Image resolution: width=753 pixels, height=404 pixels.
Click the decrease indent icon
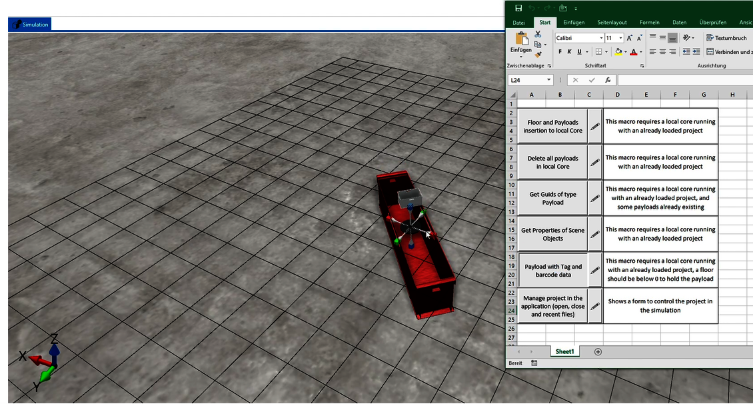[686, 52]
